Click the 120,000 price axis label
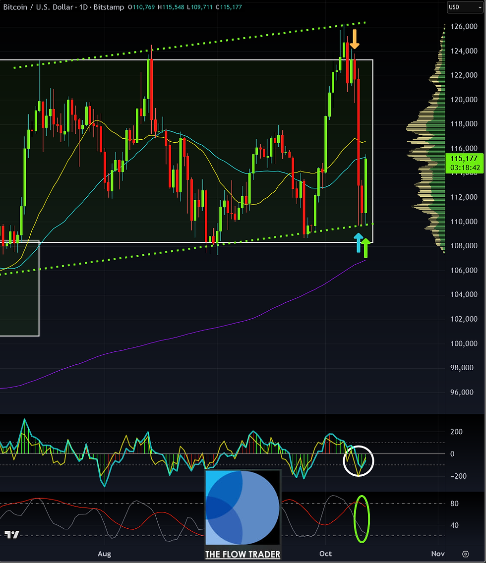Screen dimensions: 486x563 coord(464,100)
